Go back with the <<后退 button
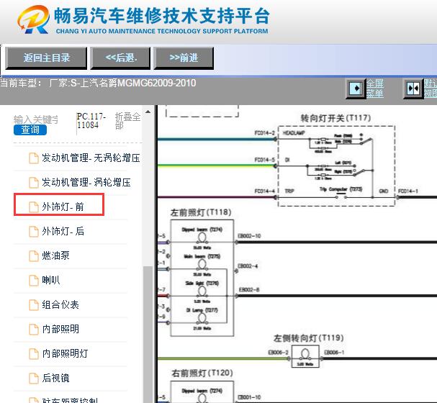Viewport: 437px width, 403px height. coord(120,58)
